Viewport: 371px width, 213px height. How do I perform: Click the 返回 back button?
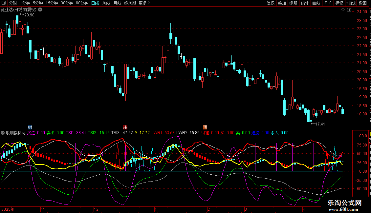point(363,3)
